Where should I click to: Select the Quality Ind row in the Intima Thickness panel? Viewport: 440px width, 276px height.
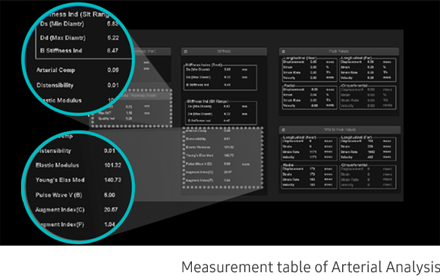(x=115, y=118)
